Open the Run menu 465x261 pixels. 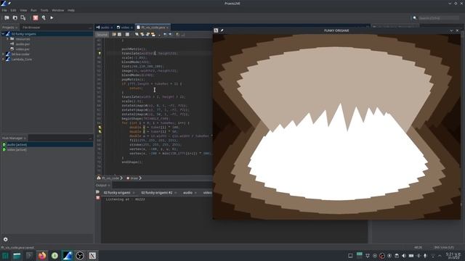pos(34,10)
